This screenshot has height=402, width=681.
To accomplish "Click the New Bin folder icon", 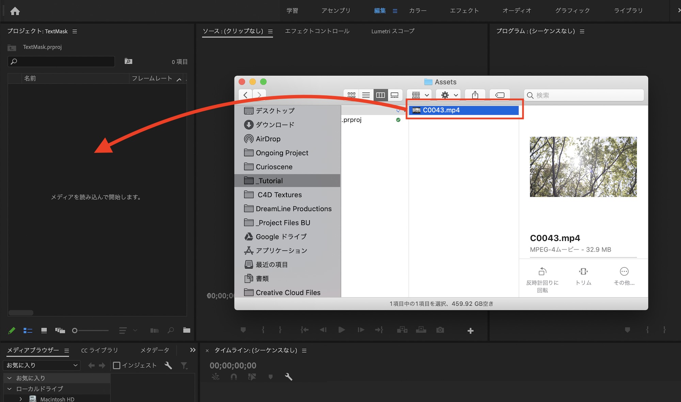I will pyautogui.click(x=187, y=330).
